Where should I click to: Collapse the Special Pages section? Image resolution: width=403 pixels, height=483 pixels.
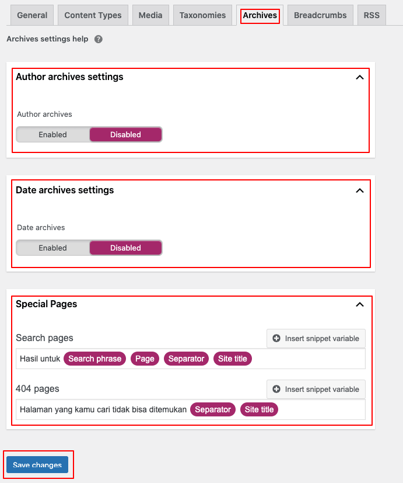tap(360, 304)
